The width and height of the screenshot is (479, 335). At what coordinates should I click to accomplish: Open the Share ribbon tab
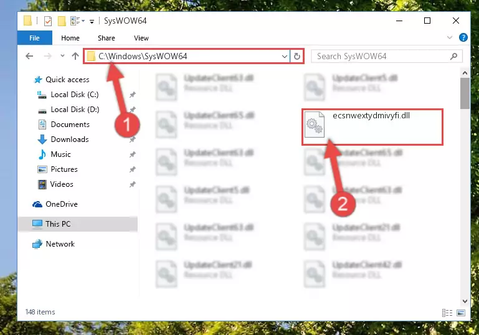pos(107,38)
